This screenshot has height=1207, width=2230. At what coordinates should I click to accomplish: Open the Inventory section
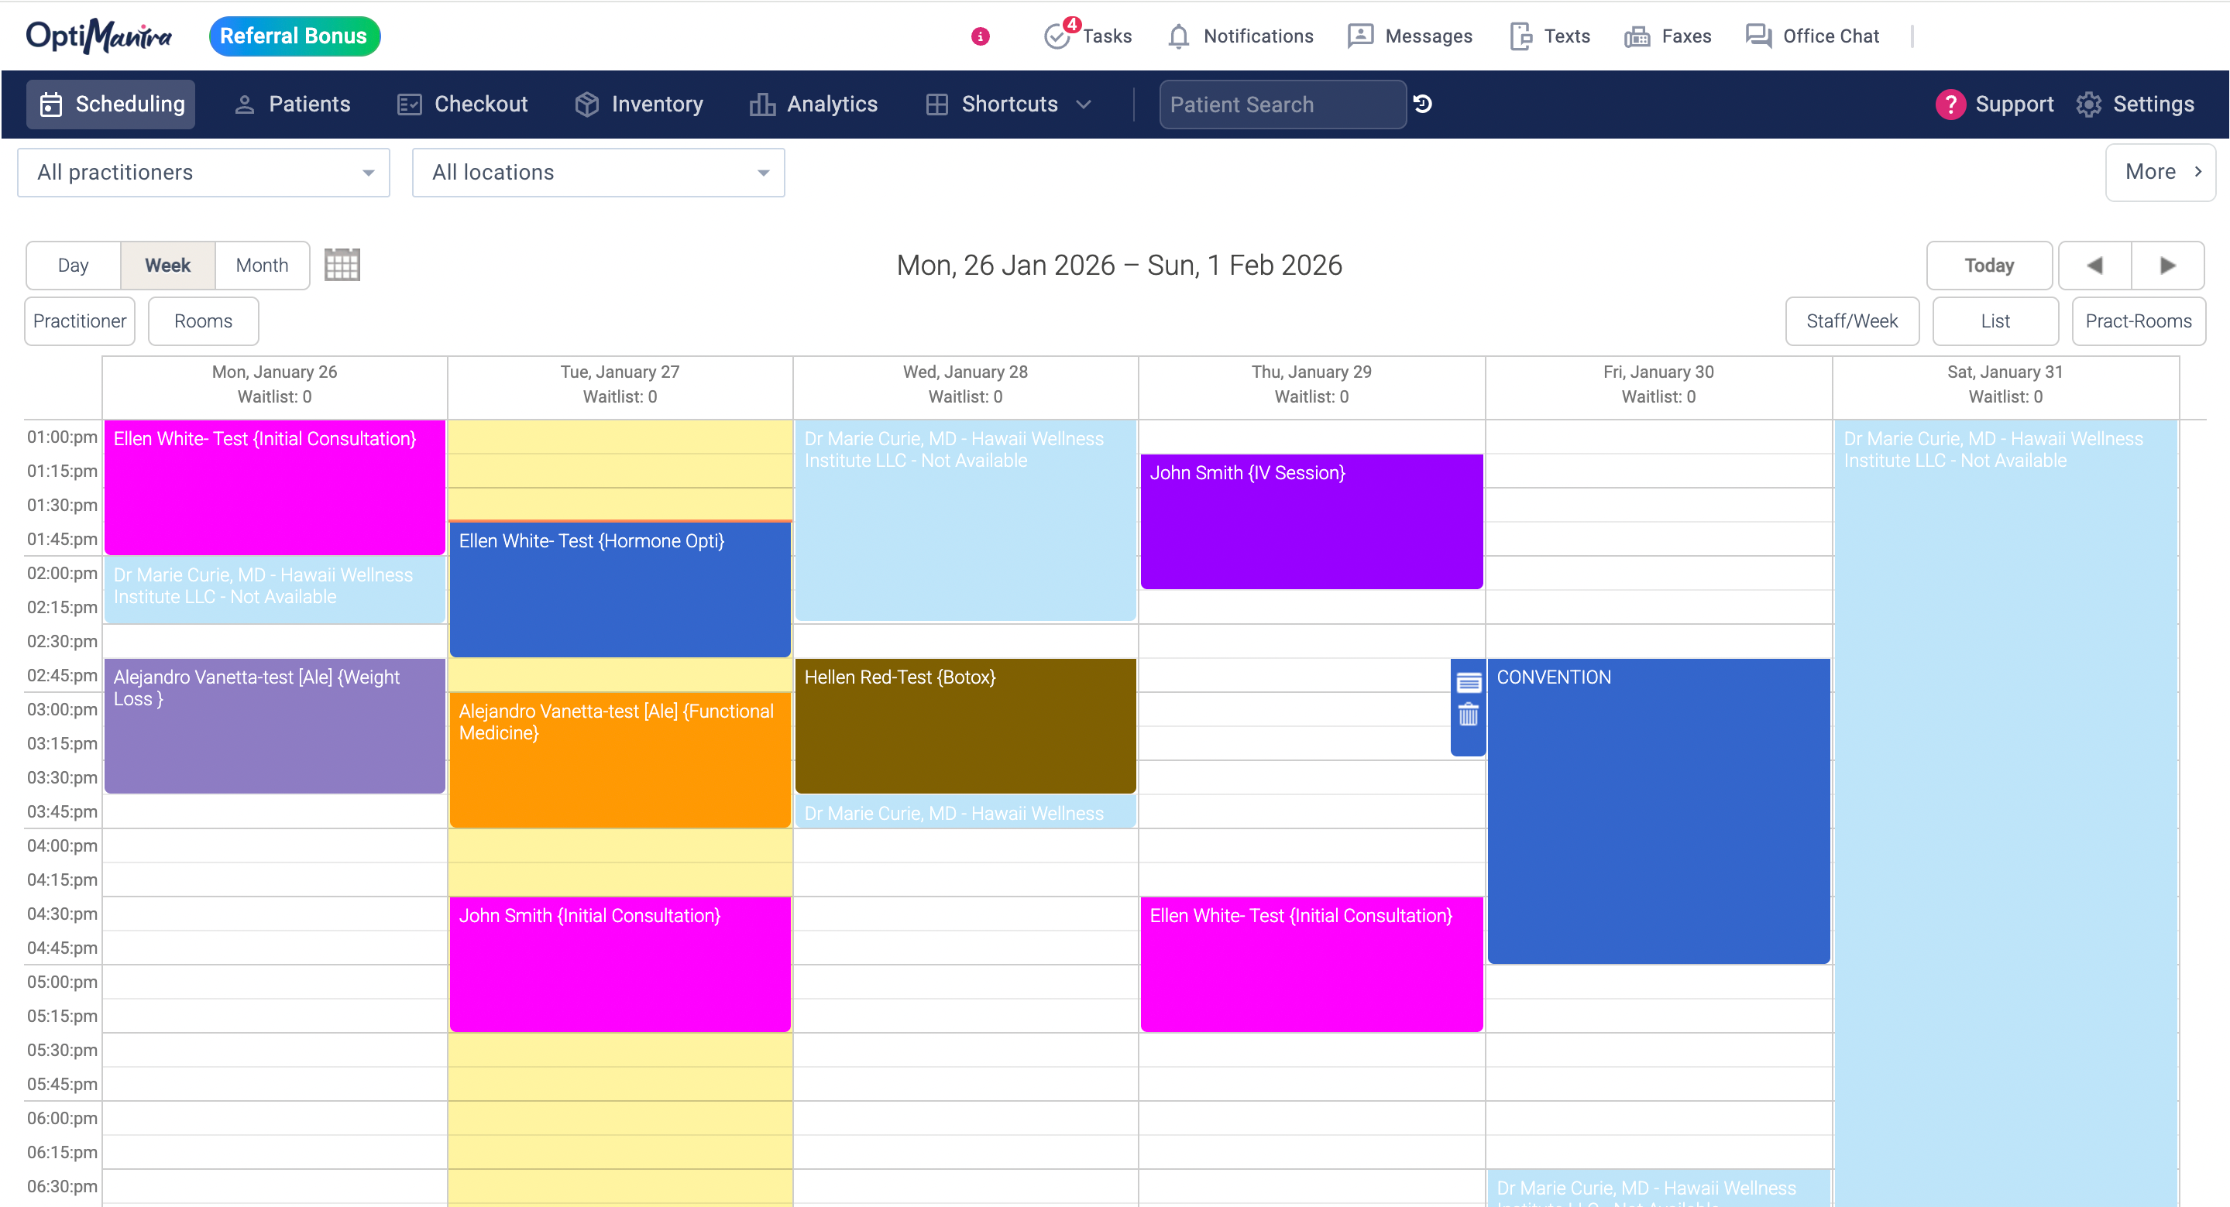[639, 104]
